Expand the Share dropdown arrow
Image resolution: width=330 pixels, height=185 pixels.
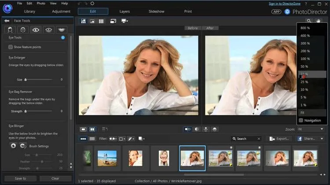322,139
